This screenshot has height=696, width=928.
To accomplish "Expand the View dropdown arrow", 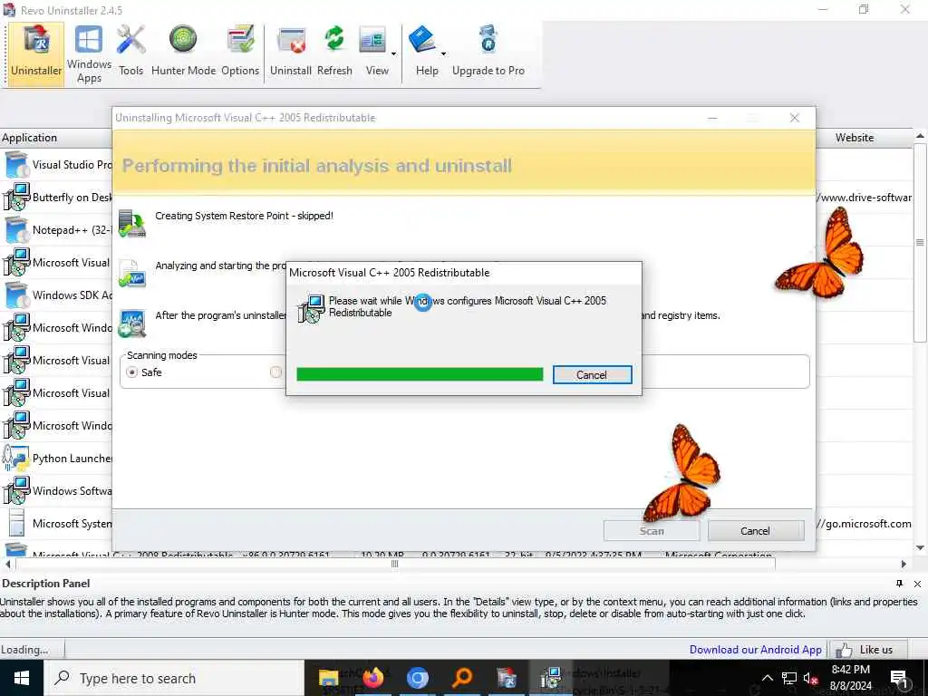I will [393, 53].
